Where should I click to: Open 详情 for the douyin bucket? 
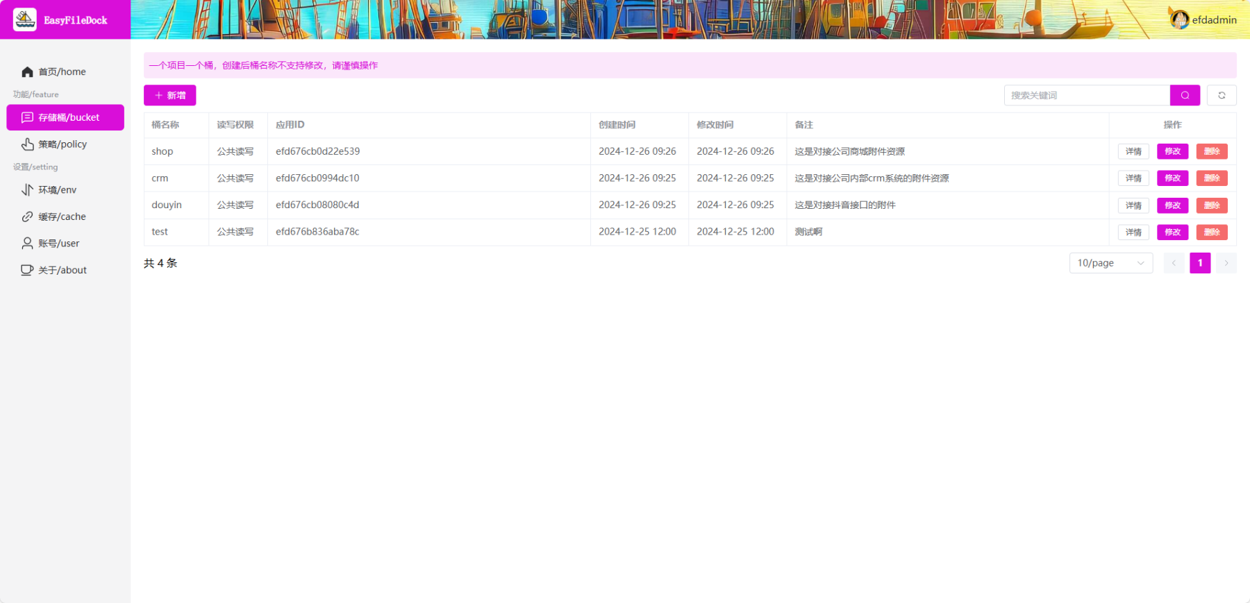1133,205
